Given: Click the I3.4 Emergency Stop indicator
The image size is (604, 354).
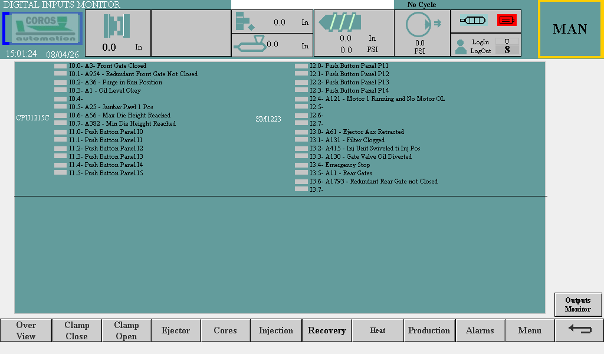Looking at the screenshot, I should 301,165.
